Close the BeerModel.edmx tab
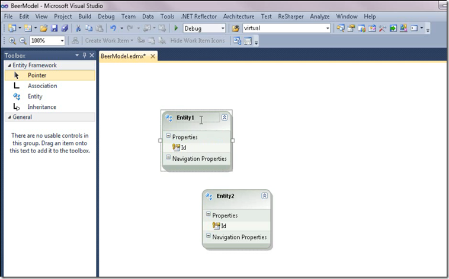This screenshot has width=449, height=279. point(153,56)
